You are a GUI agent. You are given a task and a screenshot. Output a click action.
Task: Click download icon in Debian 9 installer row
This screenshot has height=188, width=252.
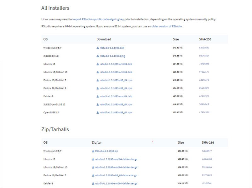pos(98,96)
